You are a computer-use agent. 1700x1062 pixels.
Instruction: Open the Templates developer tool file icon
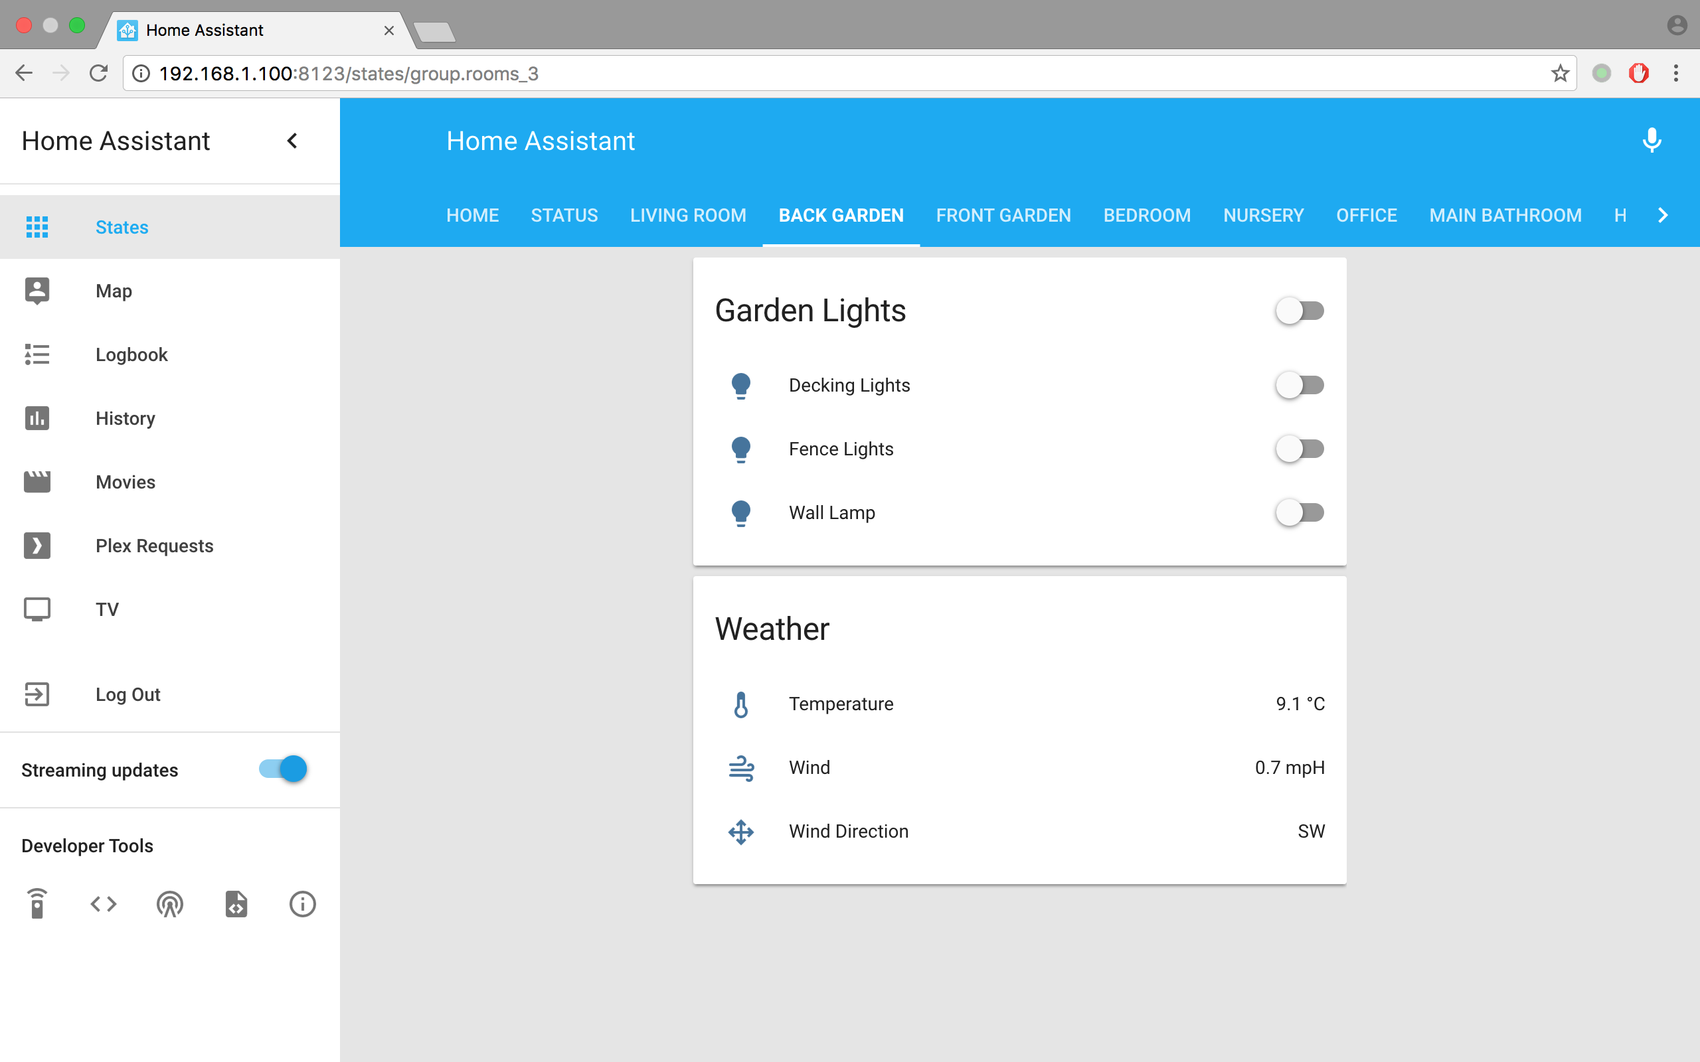click(x=236, y=903)
